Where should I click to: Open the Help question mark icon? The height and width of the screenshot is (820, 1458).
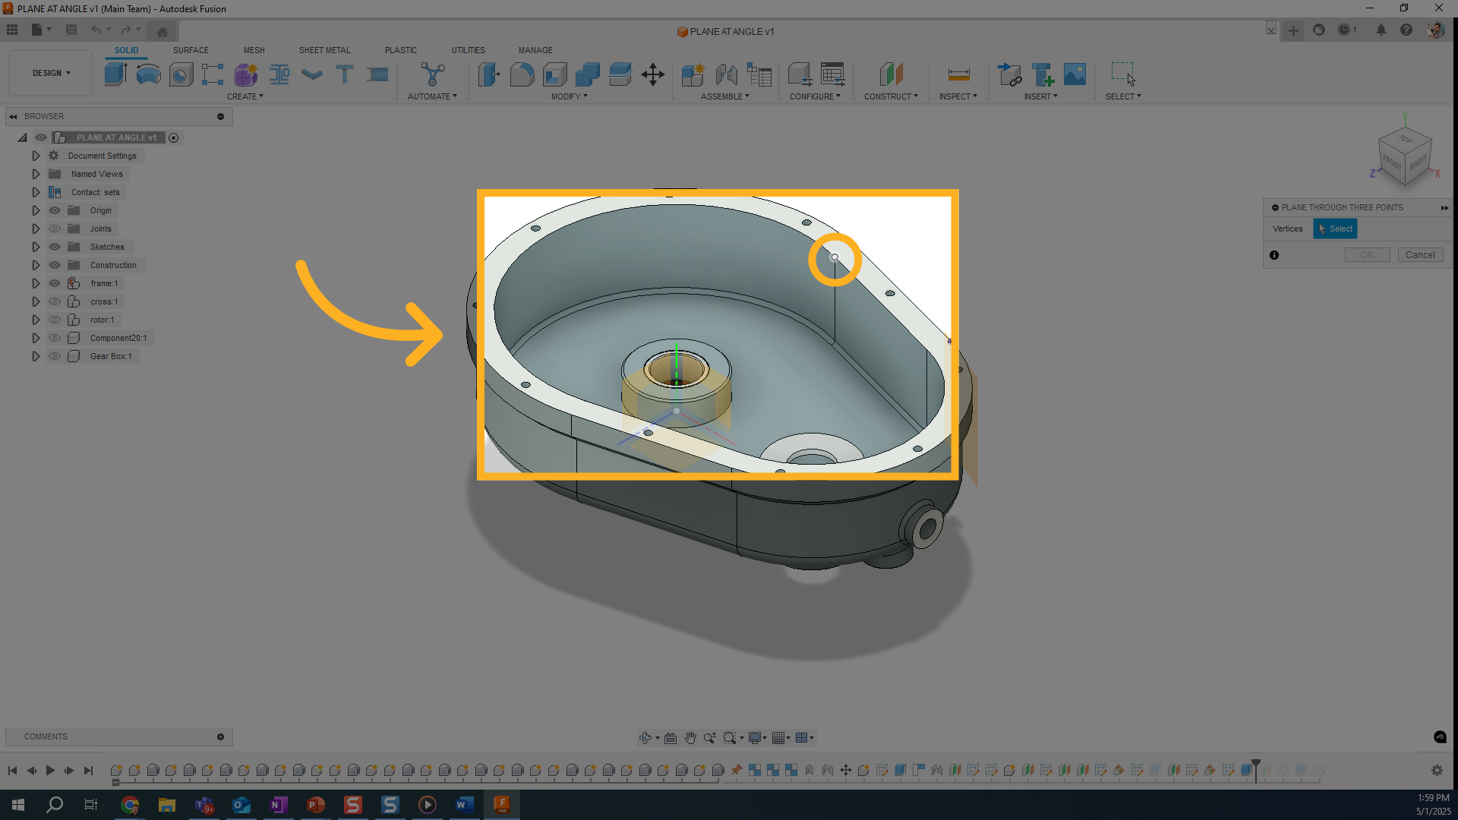click(1406, 30)
